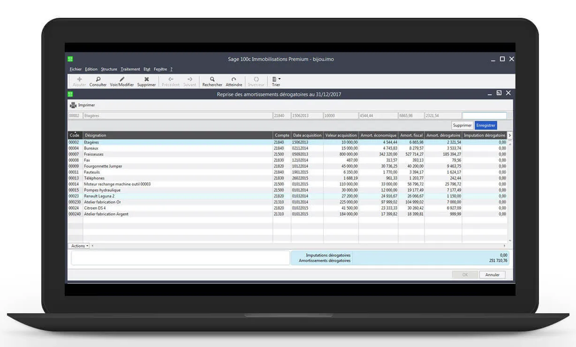Sort by the Désignation column header
The width and height of the screenshot is (576, 347).
tap(177, 136)
